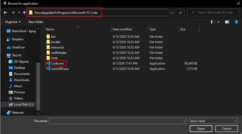This screenshot has width=242, height=134.
Task: Open the view options dropdown arrow
Action: 219,22
